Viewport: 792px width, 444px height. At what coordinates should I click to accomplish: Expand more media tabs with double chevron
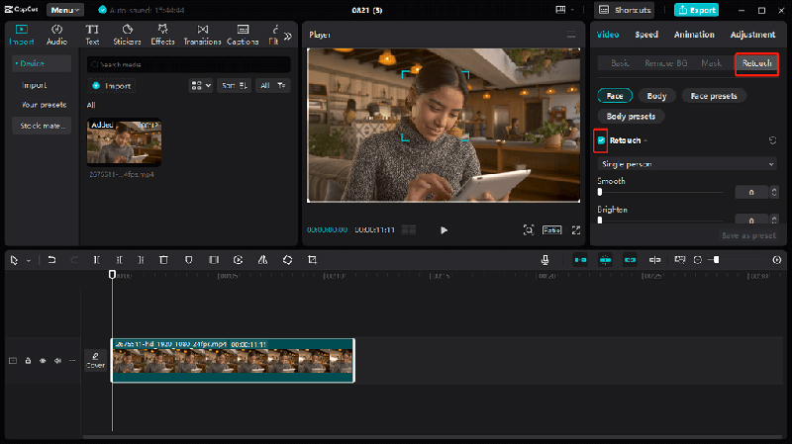click(x=288, y=36)
